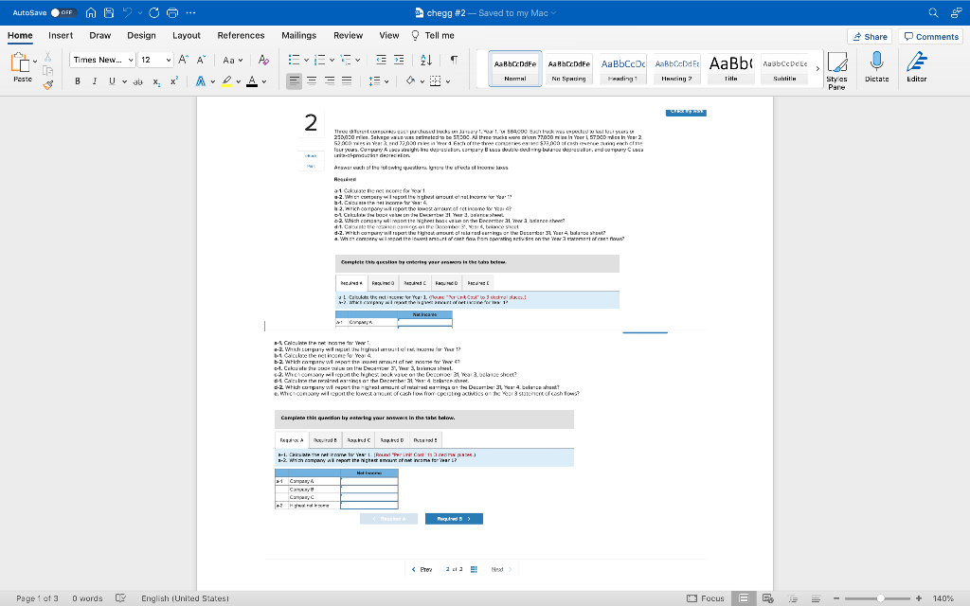Viewport: 970px width, 606px height.
Task: Open the more options ellipsis in title bar
Action: tap(190, 12)
